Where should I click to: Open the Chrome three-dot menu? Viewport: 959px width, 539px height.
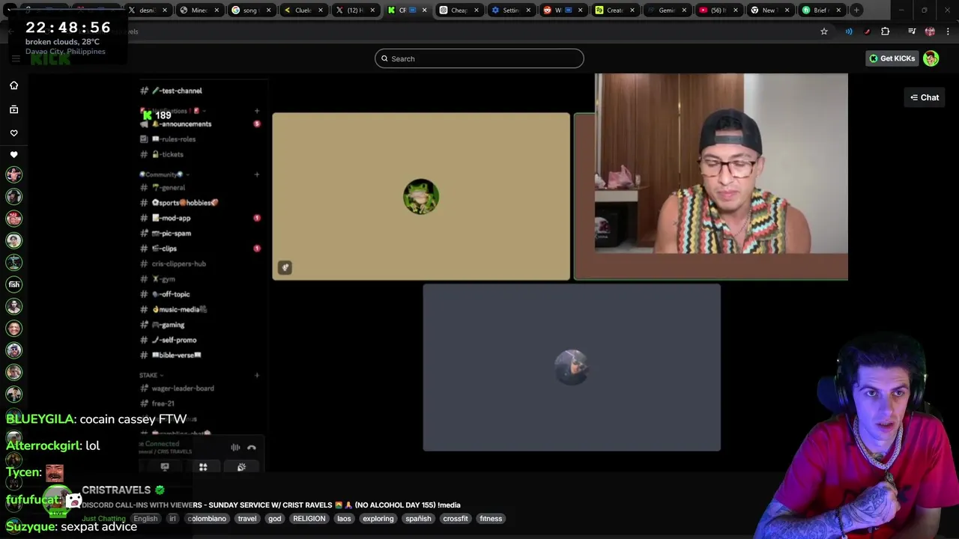[949, 31]
